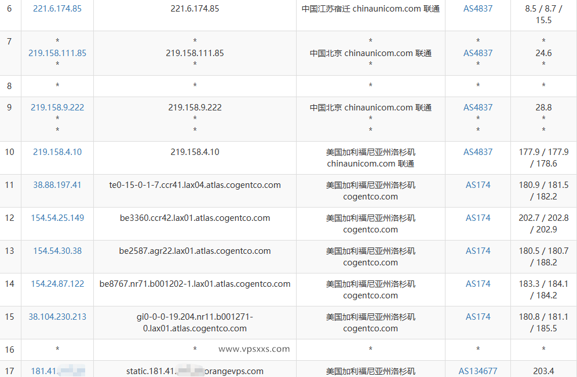
Task: Open IP link 221.6.174.85
Action: point(57,9)
